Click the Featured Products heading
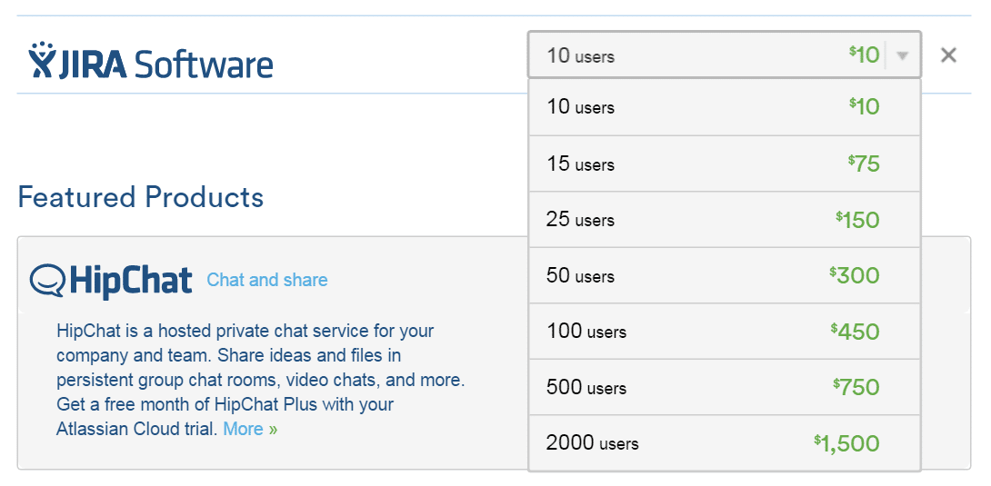The height and width of the screenshot is (486, 991). (140, 197)
